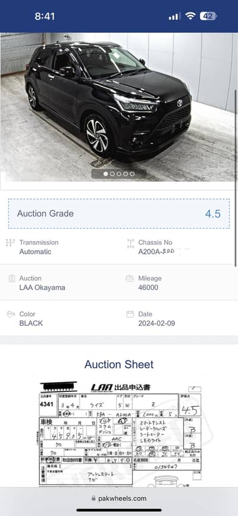Tap the Mileage speedometer icon
Image resolution: width=238 pixels, height=516 pixels.
tap(130, 278)
